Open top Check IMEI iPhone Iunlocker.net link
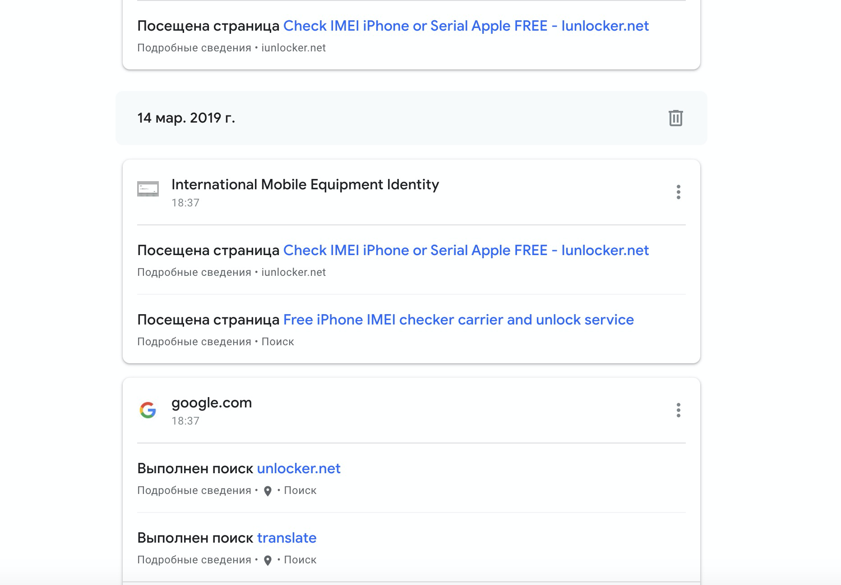Screen dimensions: 841x585 466,26
